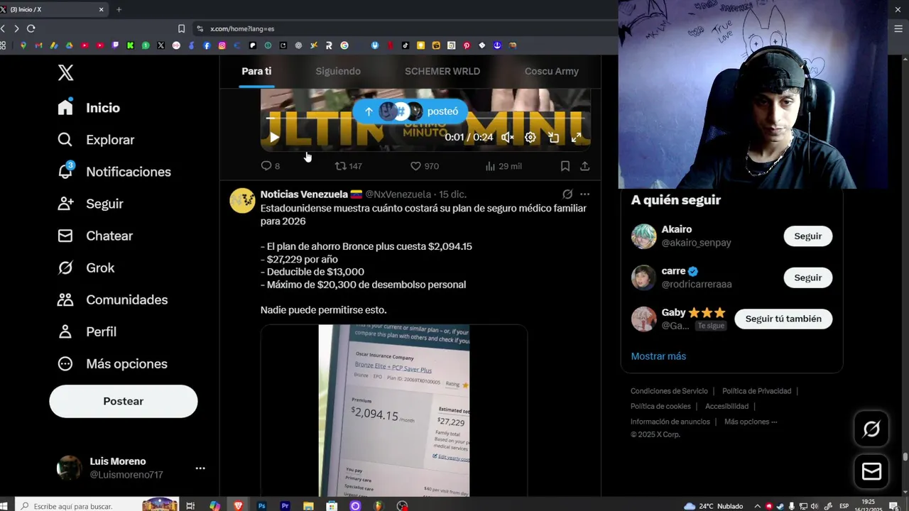Expand Más opciones in the footer
909x511 pixels.
[x=751, y=422]
